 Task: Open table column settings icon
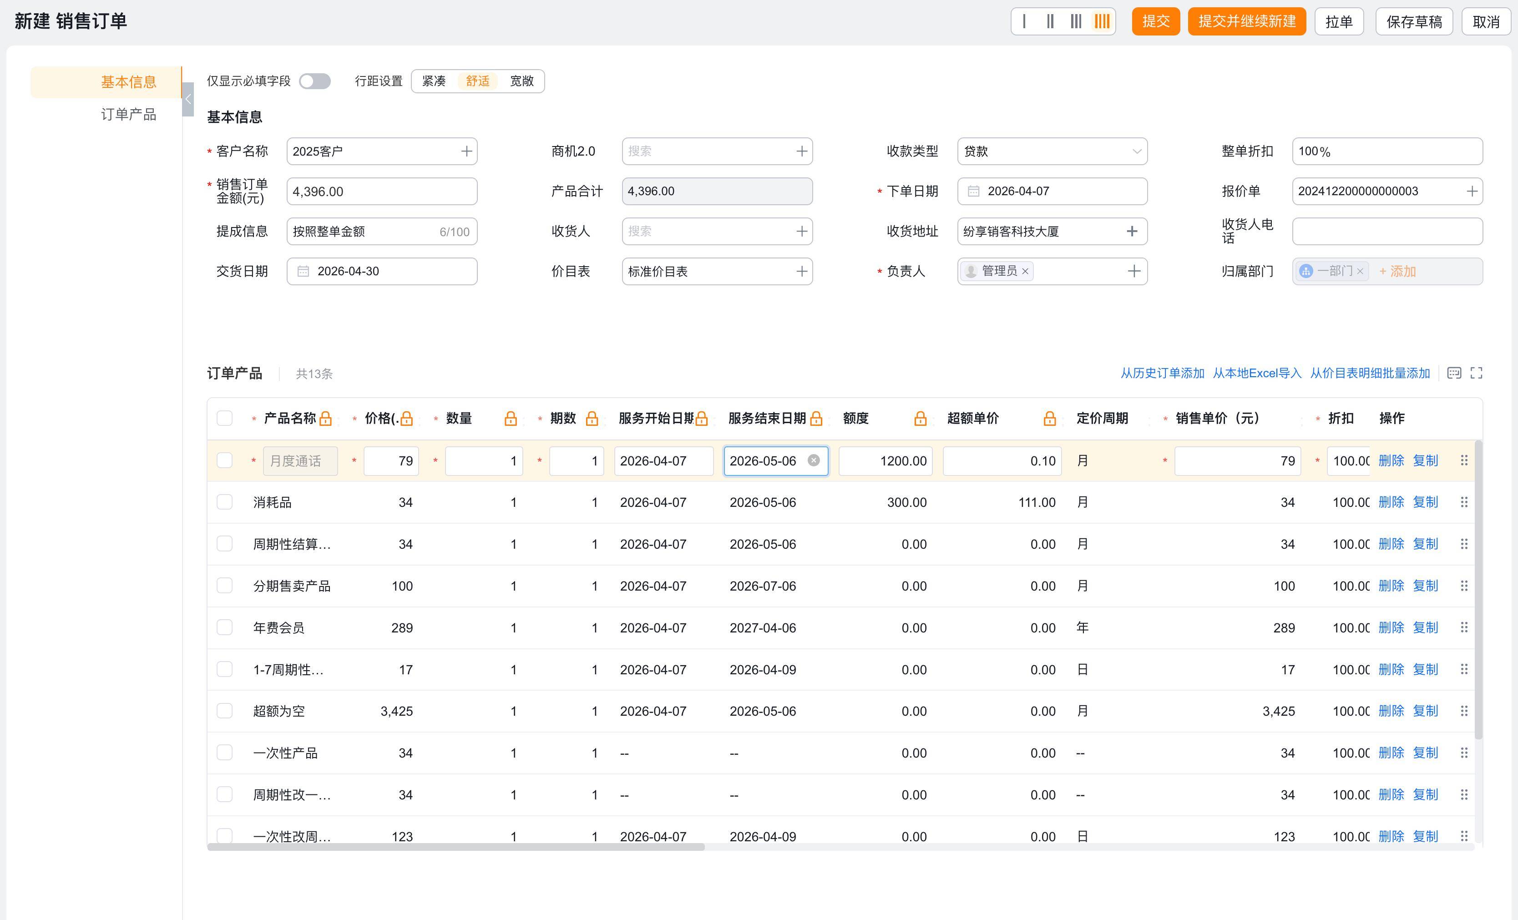(1454, 373)
